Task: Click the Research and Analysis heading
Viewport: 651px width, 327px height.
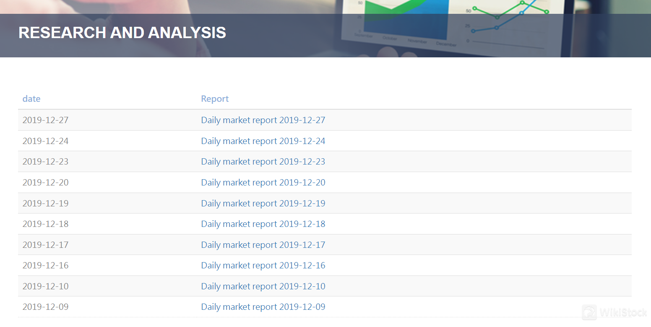Action: [x=122, y=33]
